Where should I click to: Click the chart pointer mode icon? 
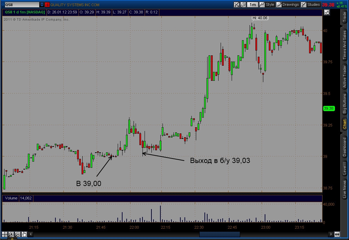point(327,12)
